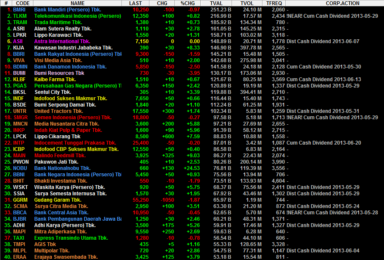Click the # rank column header
The width and height of the screenshot is (384, 260).
pos(6,3)
